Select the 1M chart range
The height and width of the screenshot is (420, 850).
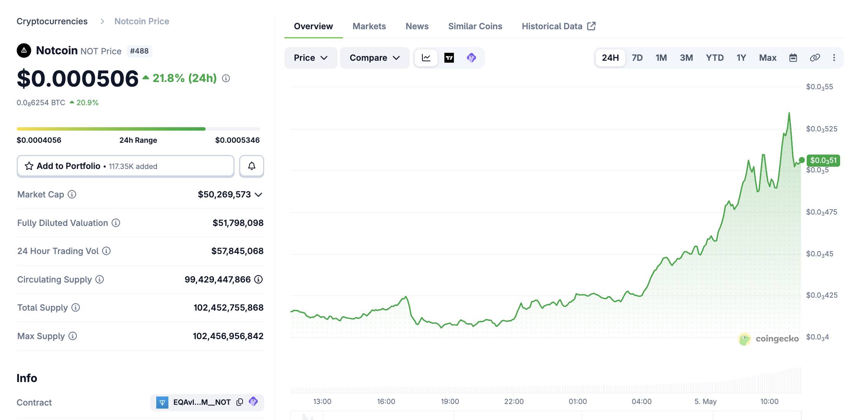click(661, 58)
